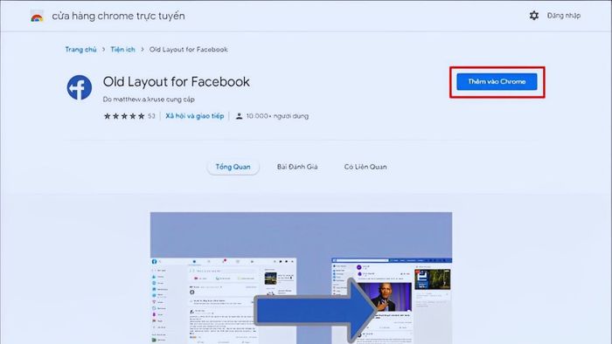Viewport: 612px width, 344px height.
Task: Click the '10.000+ người dùng' text
Action: tap(277, 116)
